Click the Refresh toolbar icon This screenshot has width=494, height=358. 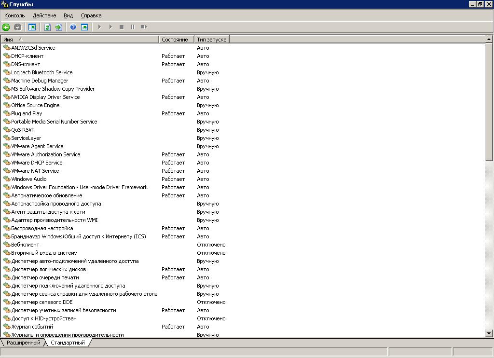point(47,27)
